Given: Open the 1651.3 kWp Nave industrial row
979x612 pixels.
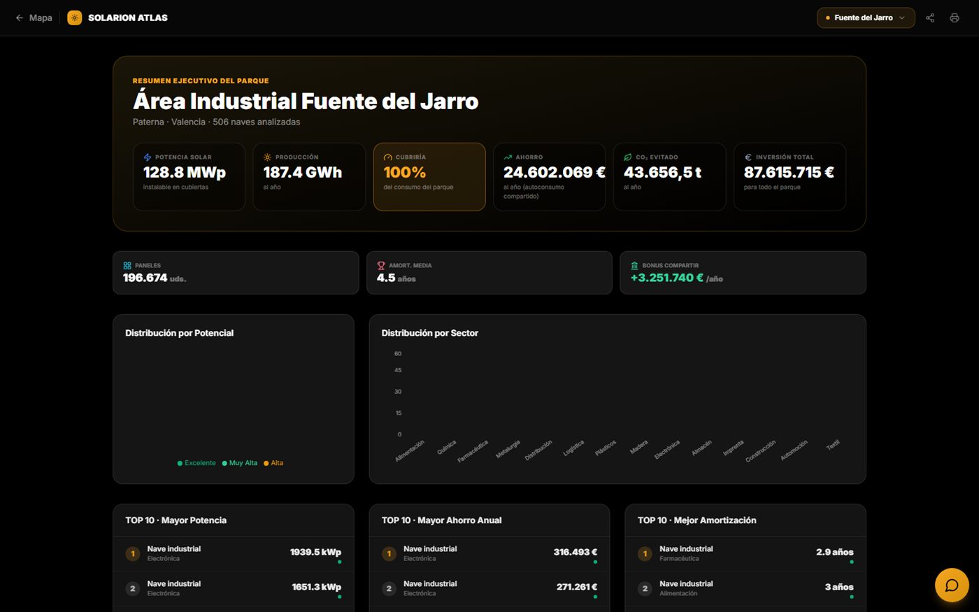Looking at the screenshot, I should [234, 588].
